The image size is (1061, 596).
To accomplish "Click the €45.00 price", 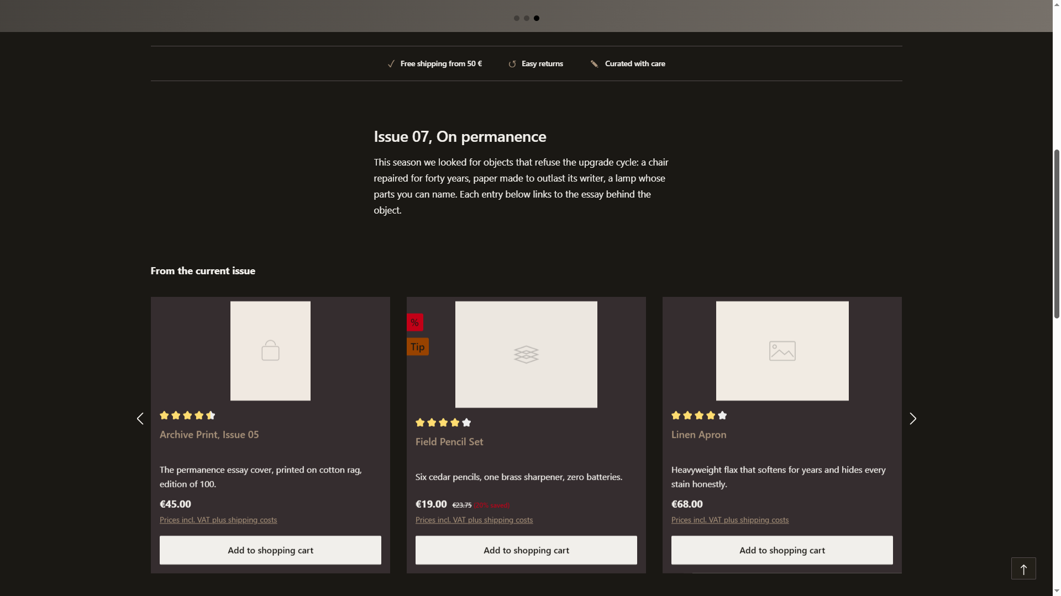I will coord(175,504).
